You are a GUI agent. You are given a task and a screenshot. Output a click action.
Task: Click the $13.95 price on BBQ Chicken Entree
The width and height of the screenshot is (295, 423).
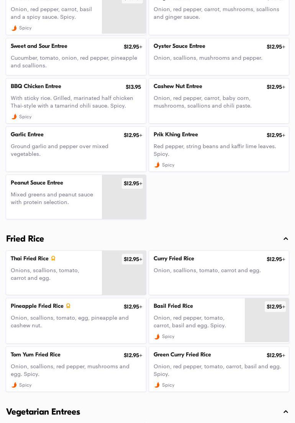coord(133,87)
